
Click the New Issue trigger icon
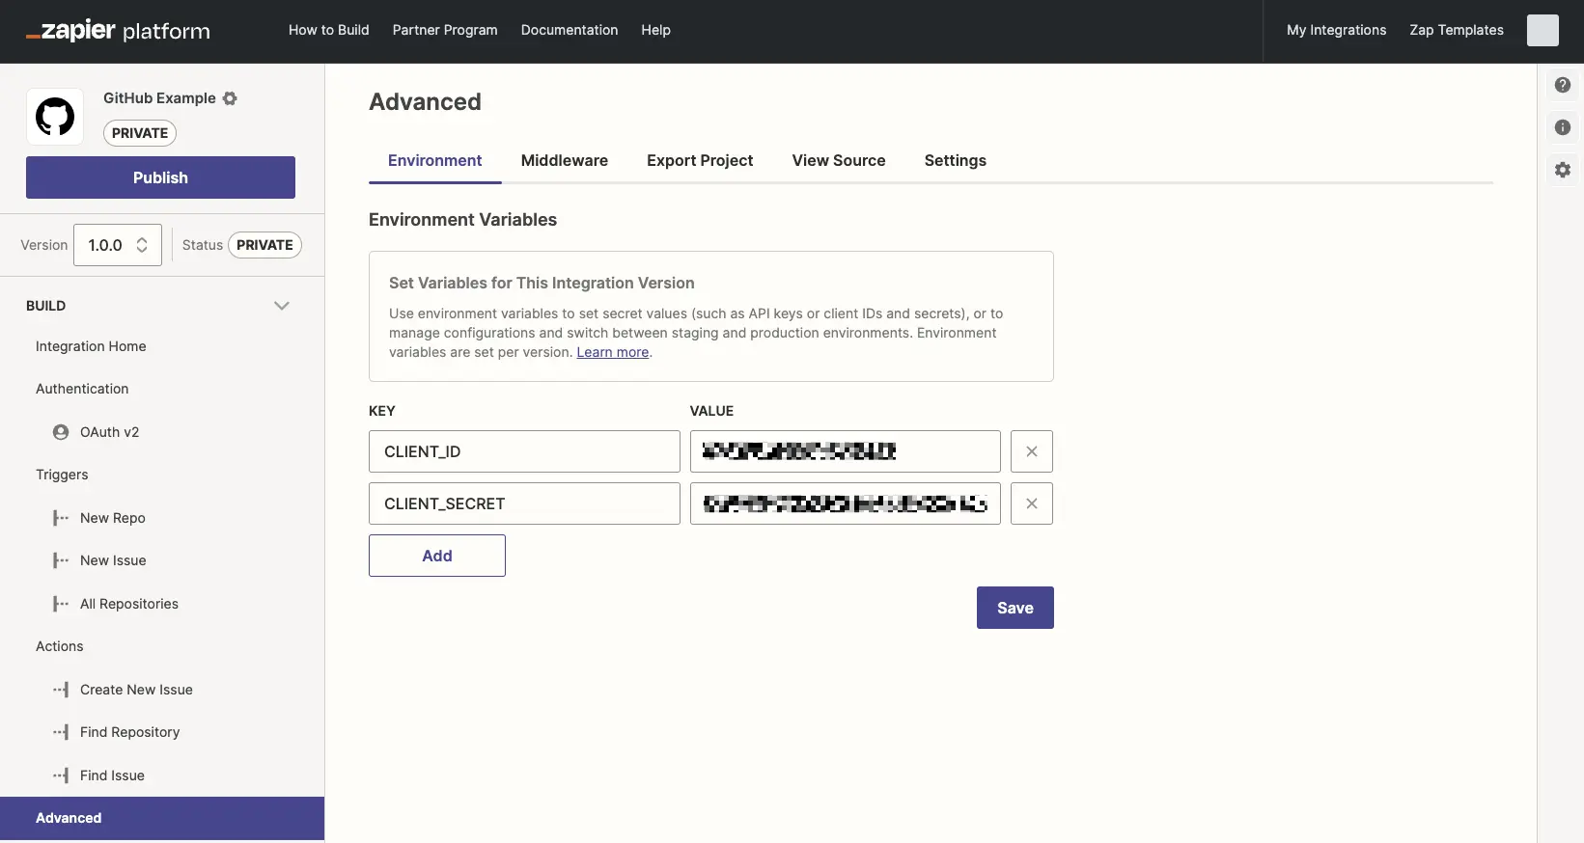[x=61, y=560]
